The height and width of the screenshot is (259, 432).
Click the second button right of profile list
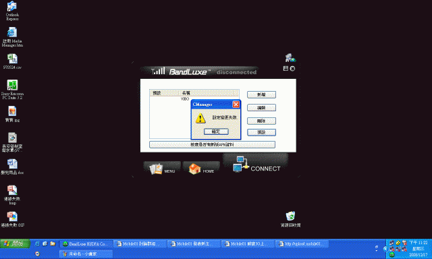[261, 108]
